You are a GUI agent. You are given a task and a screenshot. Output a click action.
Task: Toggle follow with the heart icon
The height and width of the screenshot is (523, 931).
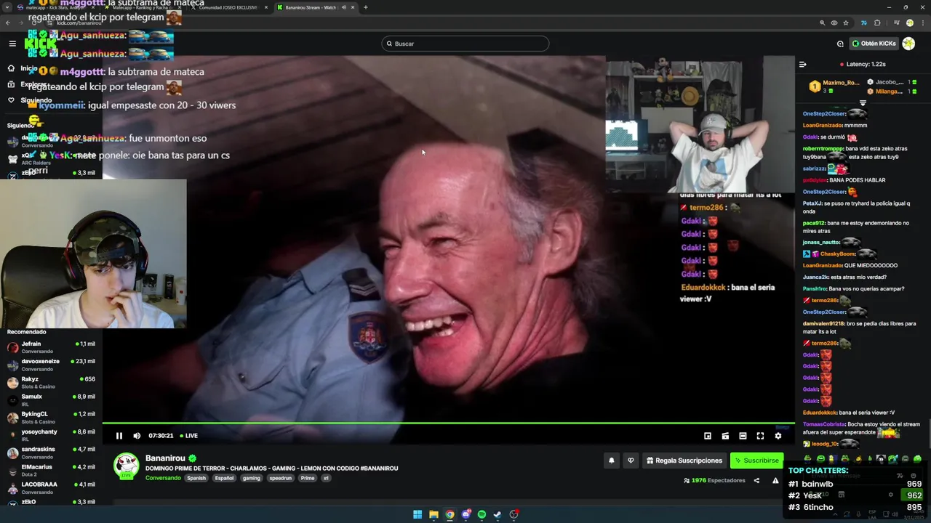point(631,461)
